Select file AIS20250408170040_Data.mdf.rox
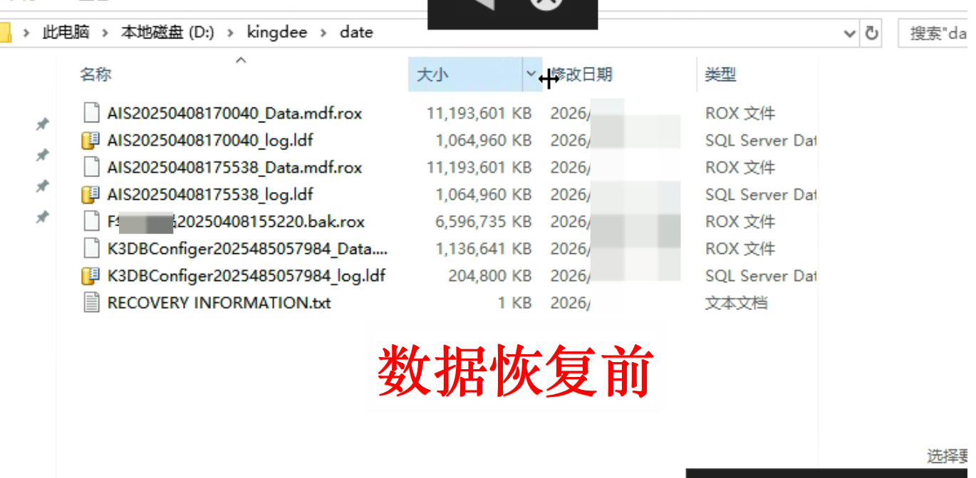The height and width of the screenshot is (478, 976). [x=234, y=113]
